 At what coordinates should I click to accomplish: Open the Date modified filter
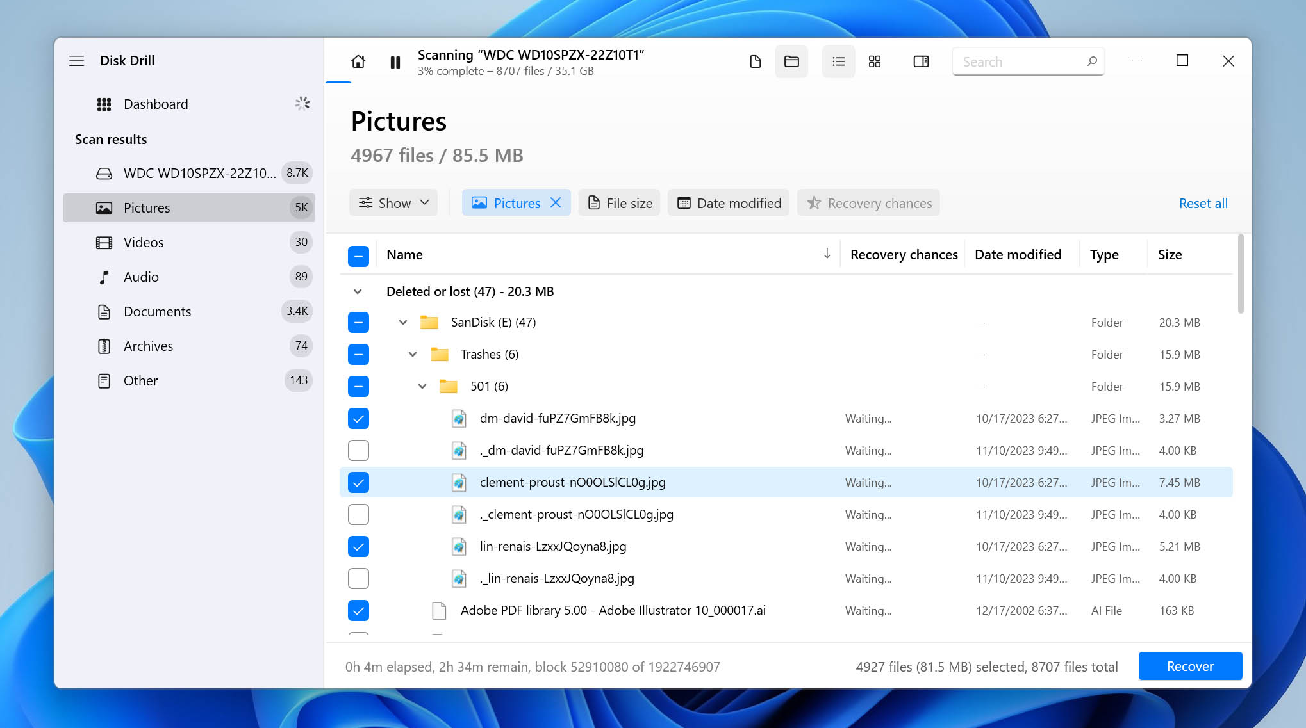point(729,203)
